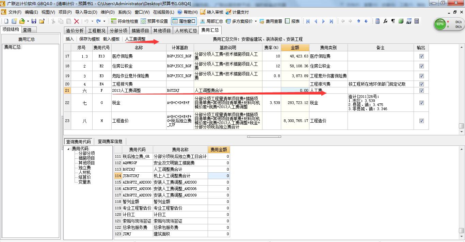
Task: Click the 载入模板 button
Action: (x=111, y=39)
